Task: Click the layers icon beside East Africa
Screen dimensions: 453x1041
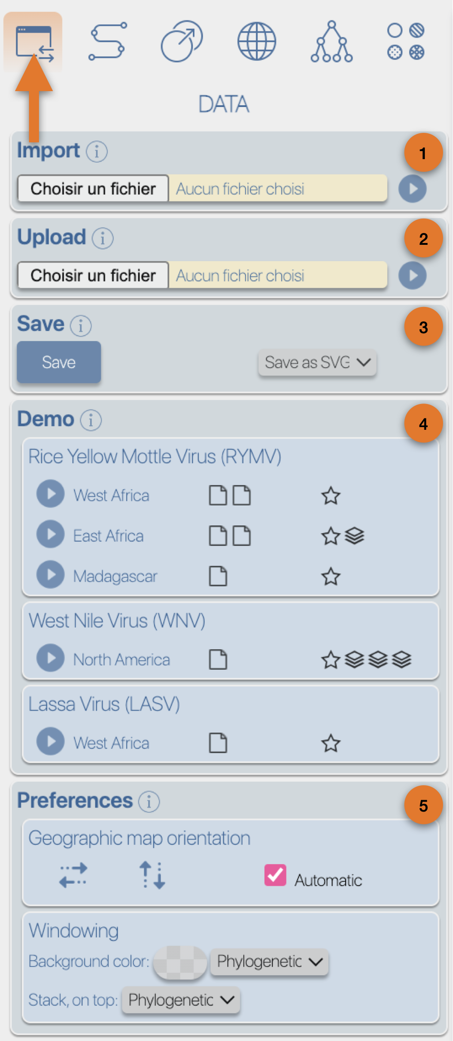Action: tap(355, 536)
